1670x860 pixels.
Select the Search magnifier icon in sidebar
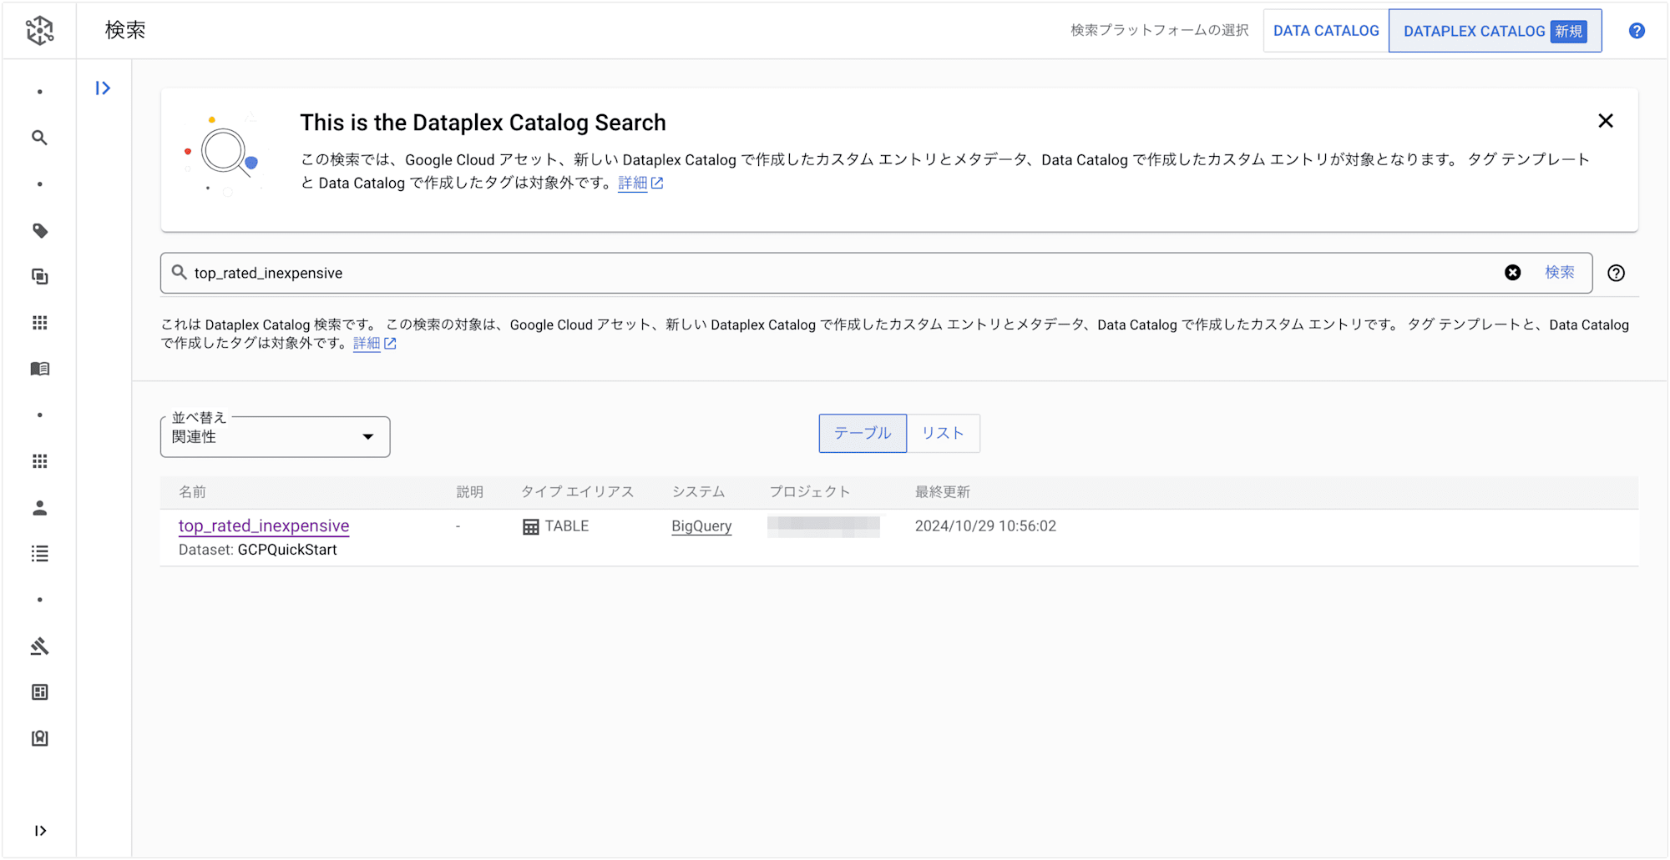[39, 138]
